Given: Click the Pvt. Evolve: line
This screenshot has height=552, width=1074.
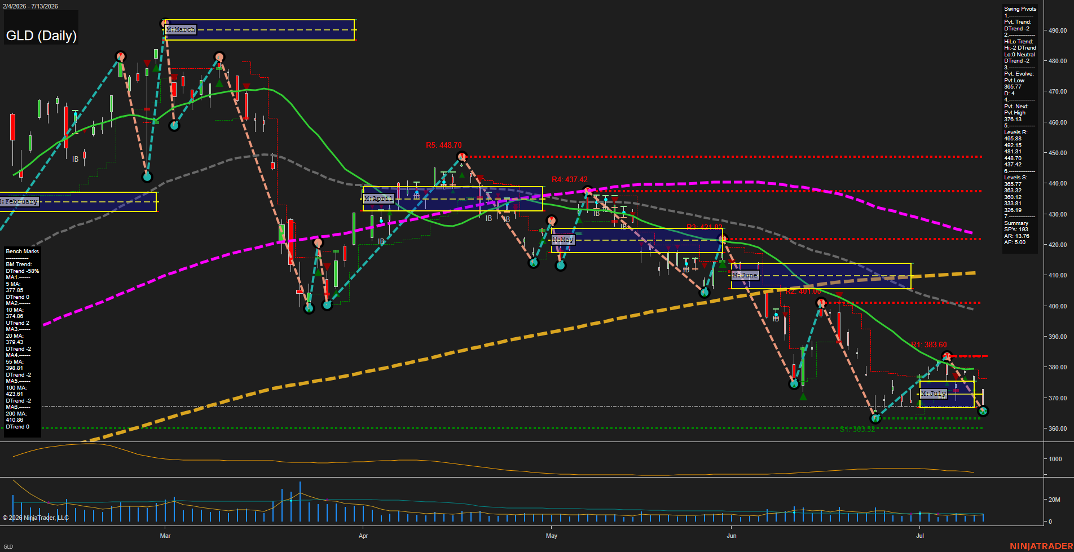Looking at the screenshot, I should click(x=1019, y=74).
